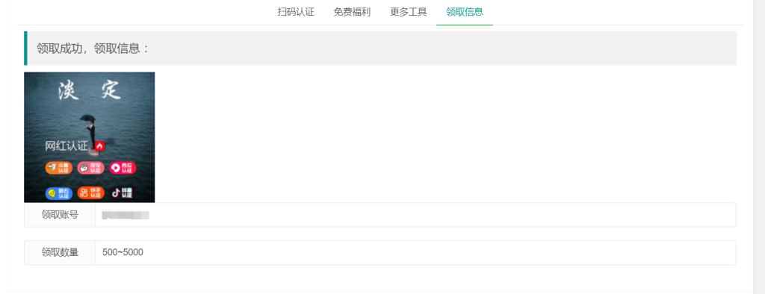This screenshot has height=294, width=765.
Task: Click the 领取数量 label cell
Action: click(x=60, y=252)
